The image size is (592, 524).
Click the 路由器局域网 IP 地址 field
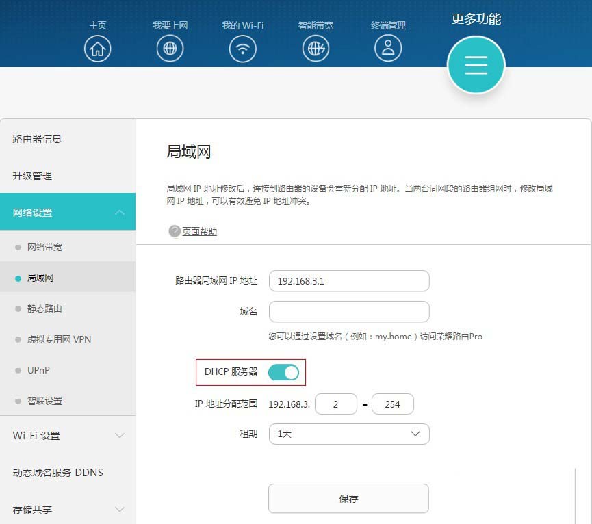coord(349,281)
